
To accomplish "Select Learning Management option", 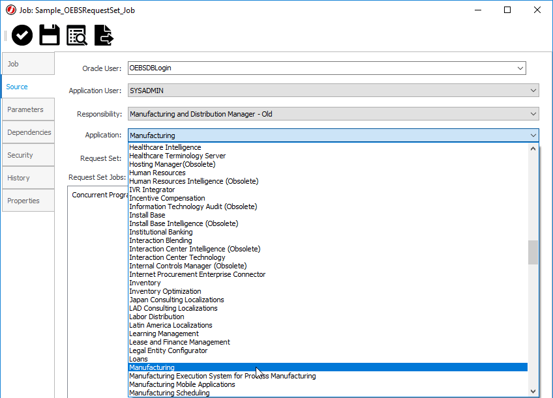I will click(x=327, y=334).
